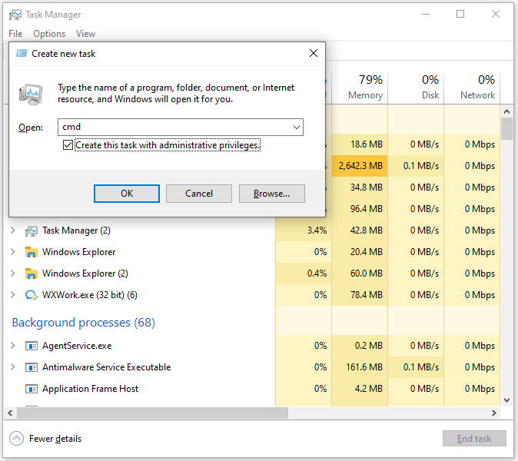The height and width of the screenshot is (461, 518).
Task: Click the Antimalware Service Executable icon
Action: coord(32,367)
